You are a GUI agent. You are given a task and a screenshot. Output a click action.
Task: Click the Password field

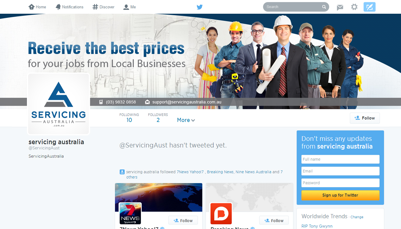[x=340, y=183]
